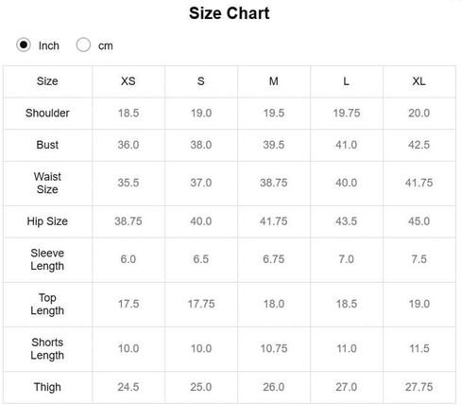This screenshot has height=405, width=461.
Task: Click the Thigh row label
Action: (47, 387)
